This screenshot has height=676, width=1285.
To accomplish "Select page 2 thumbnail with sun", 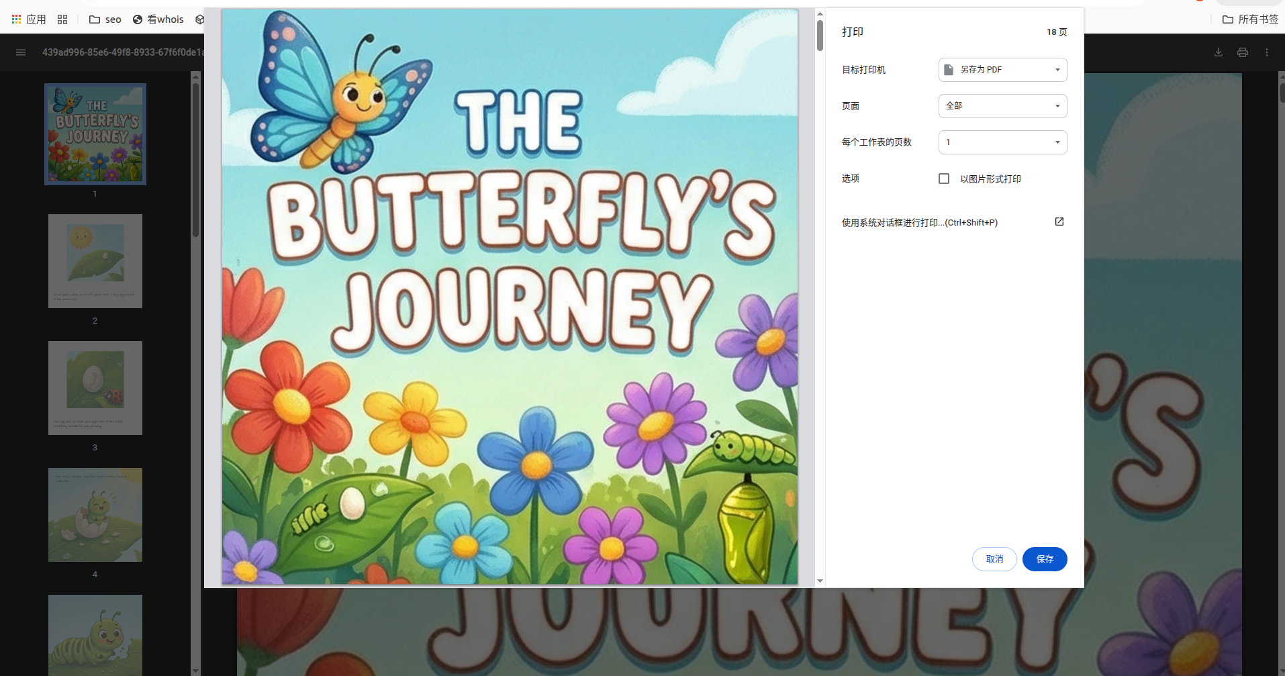I will click(x=95, y=261).
